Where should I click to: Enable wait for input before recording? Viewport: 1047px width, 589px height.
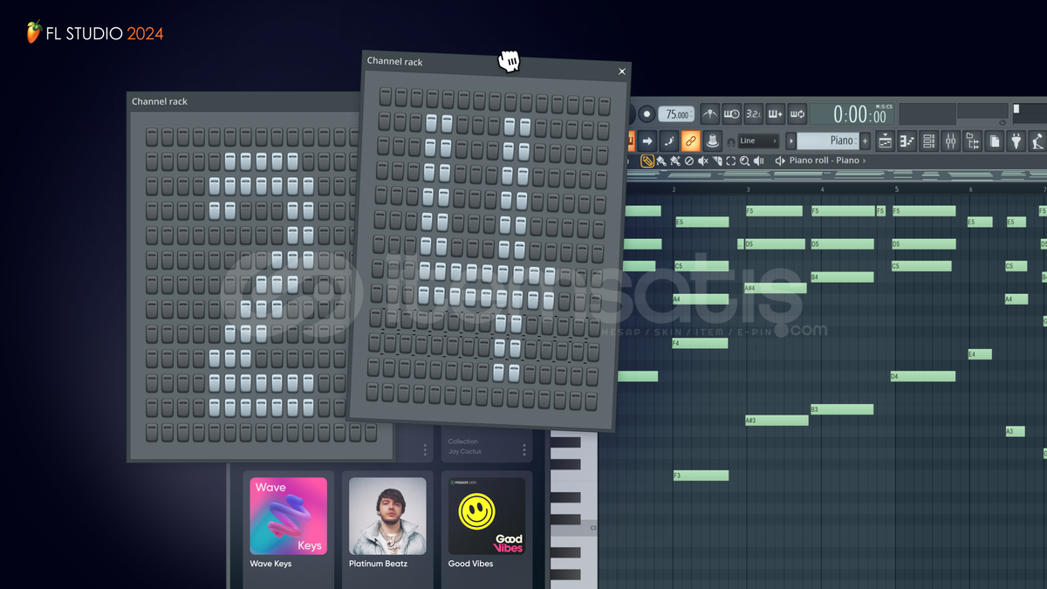point(731,114)
